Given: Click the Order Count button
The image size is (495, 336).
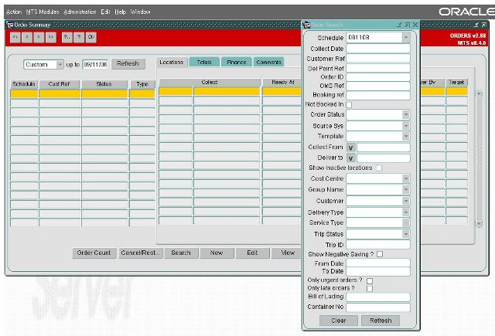Looking at the screenshot, I should click(94, 253).
